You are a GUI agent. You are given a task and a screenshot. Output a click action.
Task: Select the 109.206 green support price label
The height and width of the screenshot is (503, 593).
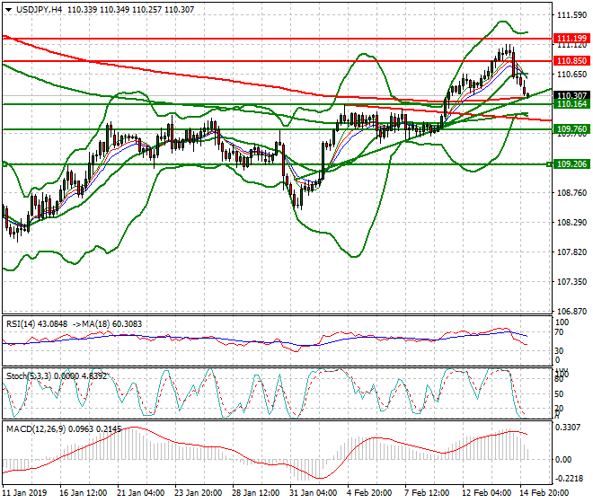point(571,164)
